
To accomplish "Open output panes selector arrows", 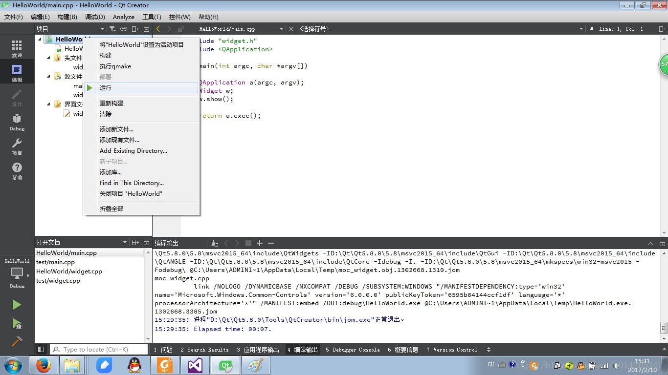I will pyautogui.click(x=489, y=350).
